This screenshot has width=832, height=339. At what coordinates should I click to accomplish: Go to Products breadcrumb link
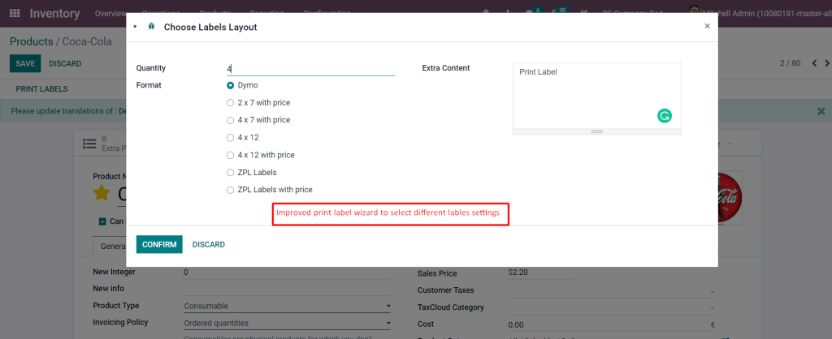[x=32, y=41]
